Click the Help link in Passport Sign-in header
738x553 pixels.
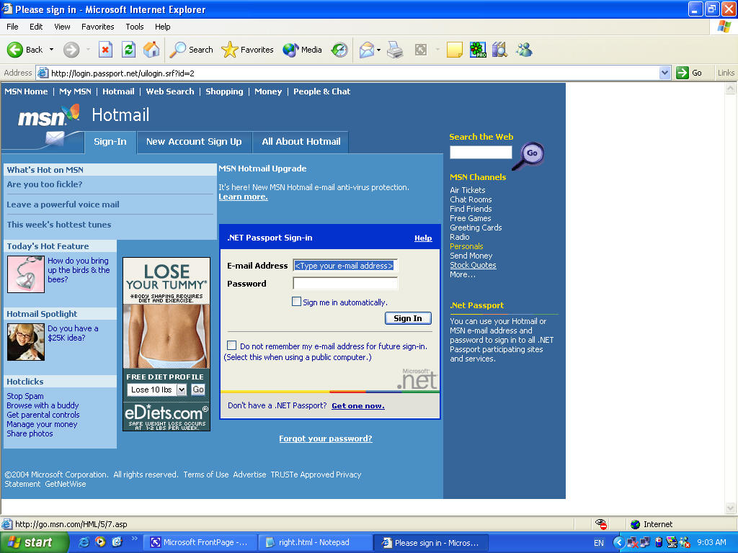tap(423, 238)
